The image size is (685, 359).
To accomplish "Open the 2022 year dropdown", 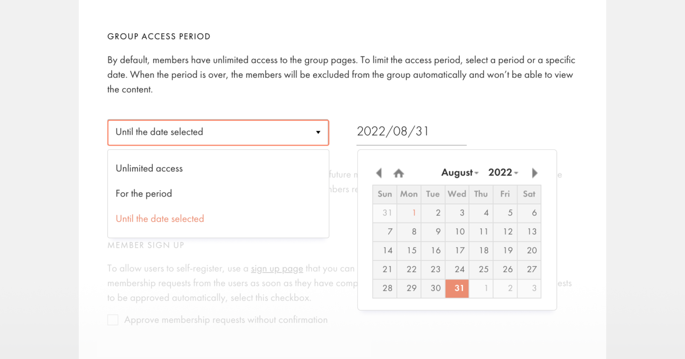I will 503,173.
